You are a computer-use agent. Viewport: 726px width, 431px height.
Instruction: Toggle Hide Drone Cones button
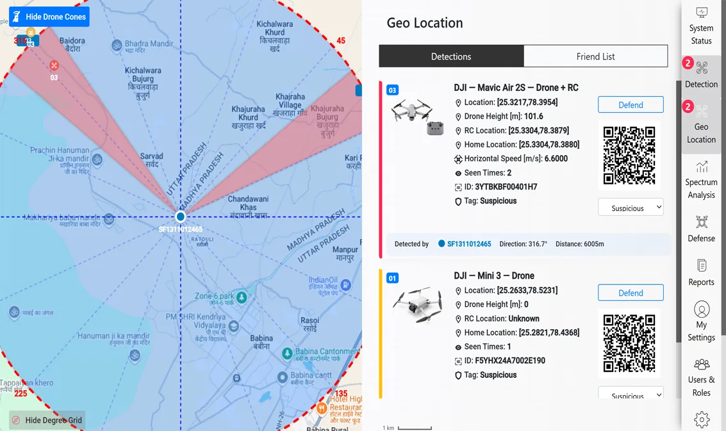click(x=49, y=17)
